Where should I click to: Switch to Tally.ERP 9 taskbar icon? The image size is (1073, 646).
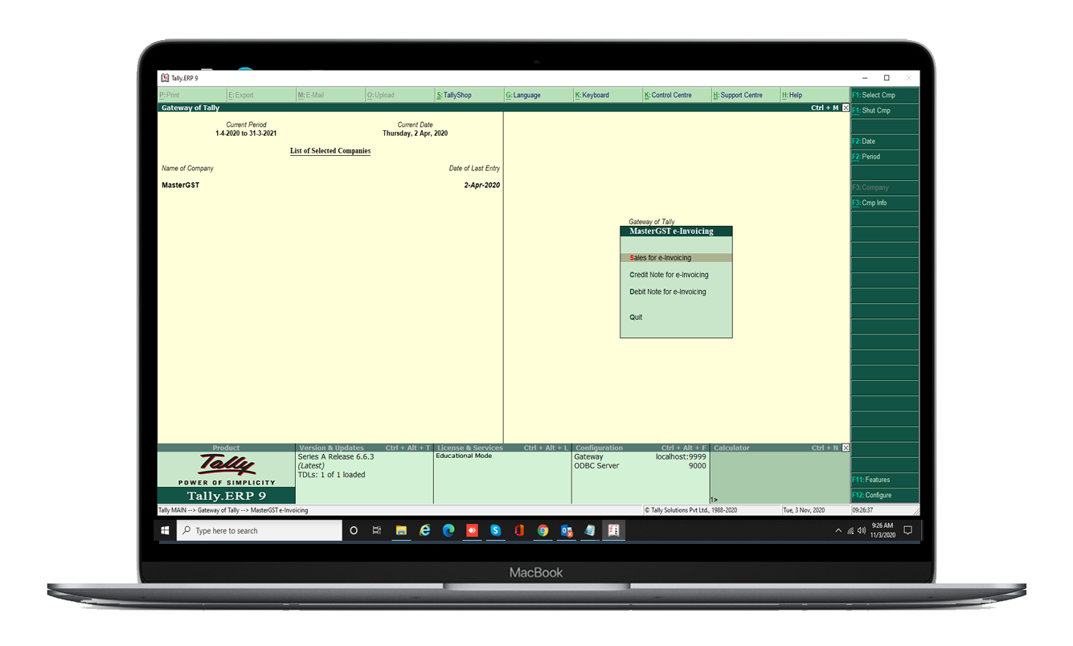tap(614, 530)
